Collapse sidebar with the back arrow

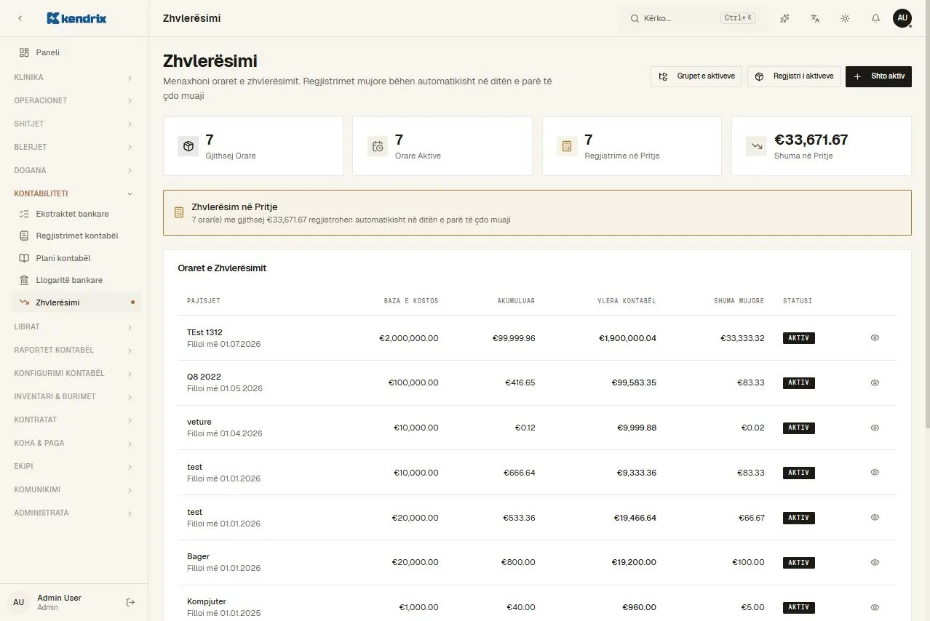(20, 18)
